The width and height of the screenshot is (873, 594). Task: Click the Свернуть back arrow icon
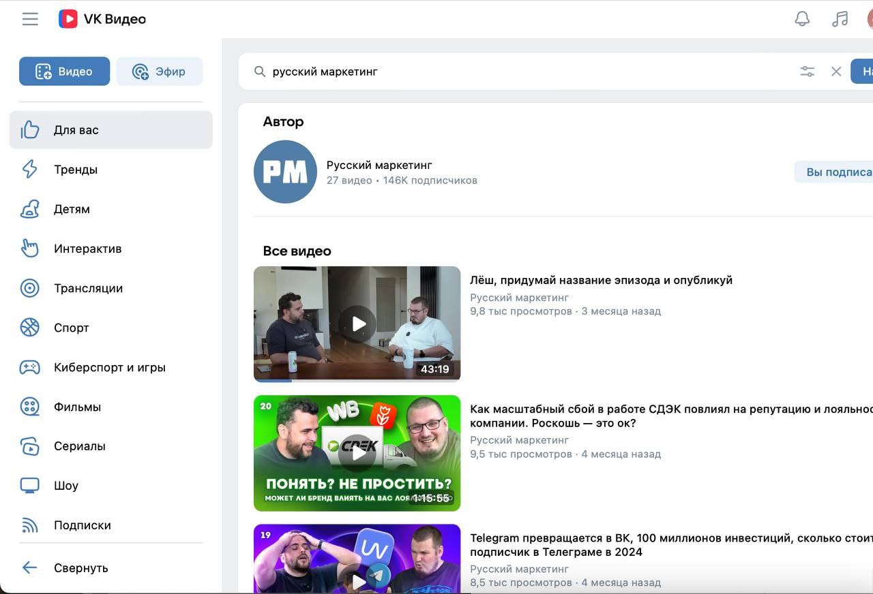29,567
